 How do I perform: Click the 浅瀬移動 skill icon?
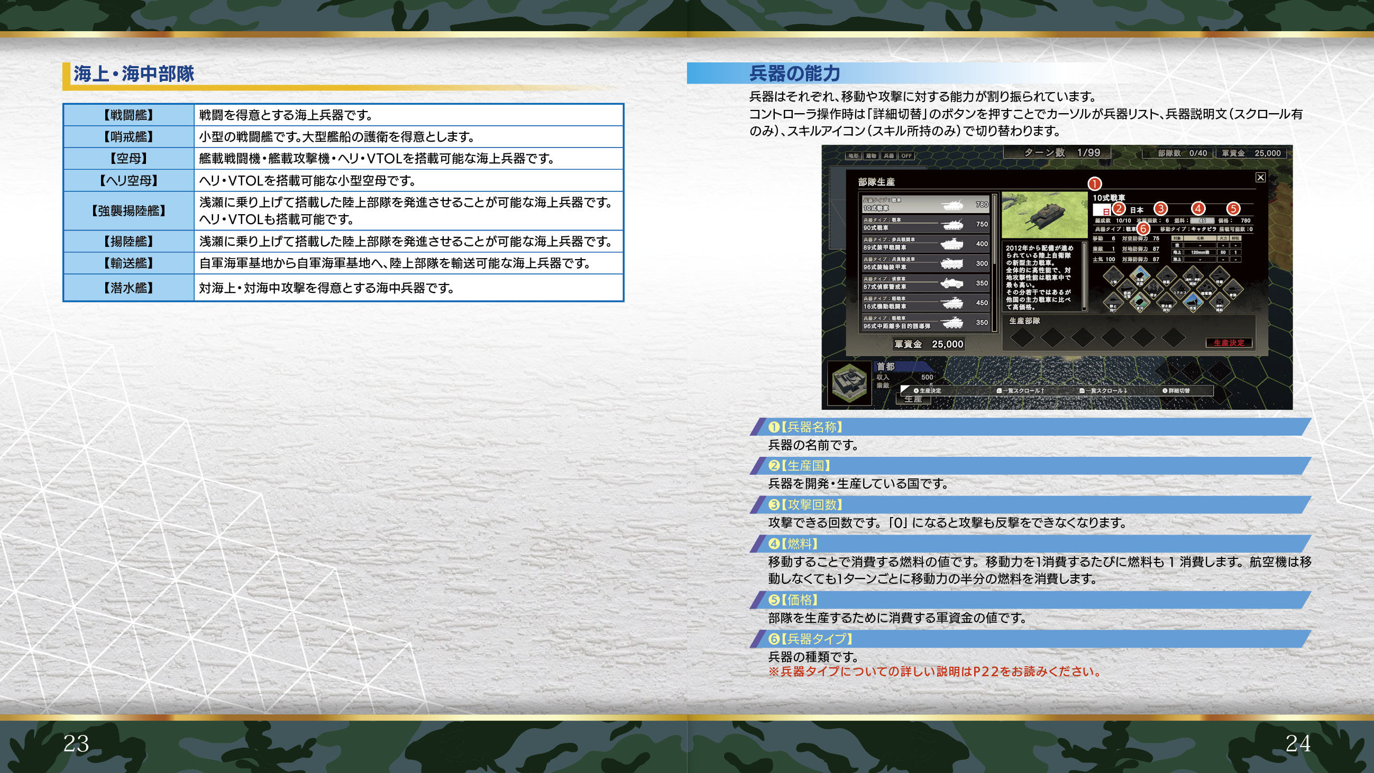coord(1140,276)
